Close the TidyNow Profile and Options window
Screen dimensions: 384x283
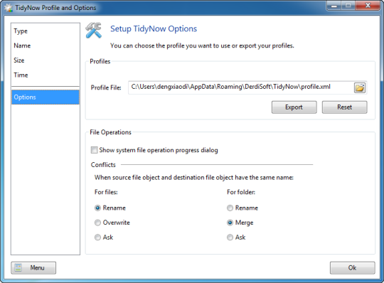coord(368,6)
